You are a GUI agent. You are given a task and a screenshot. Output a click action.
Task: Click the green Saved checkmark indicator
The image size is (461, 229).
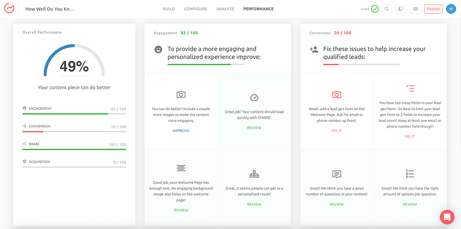tap(375, 8)
